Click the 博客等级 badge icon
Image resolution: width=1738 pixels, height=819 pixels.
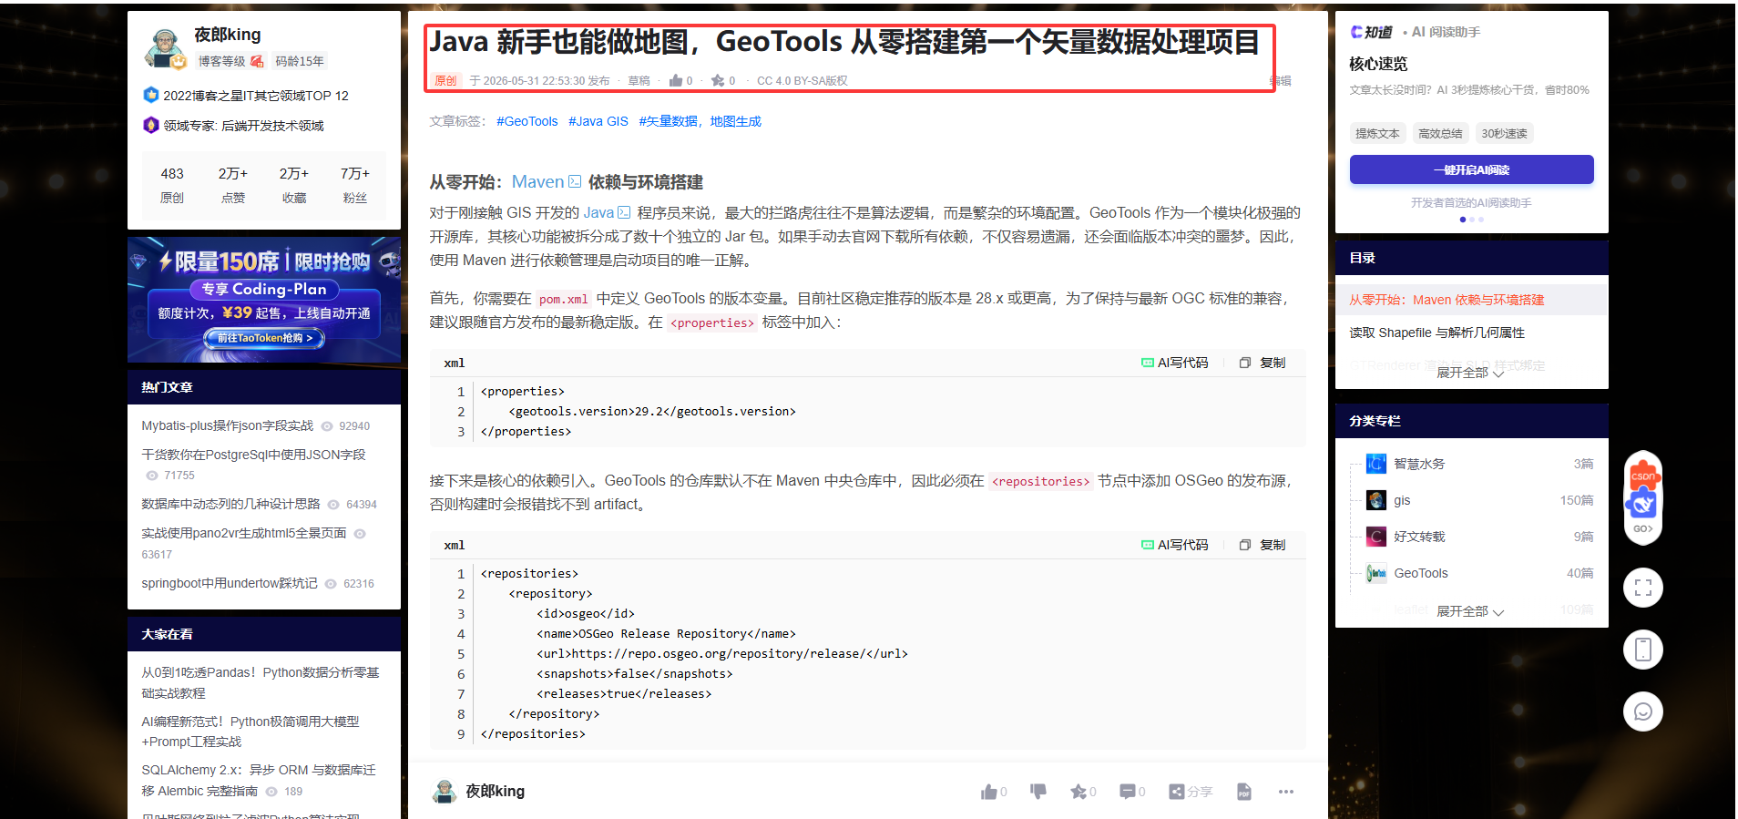point(257,61)
